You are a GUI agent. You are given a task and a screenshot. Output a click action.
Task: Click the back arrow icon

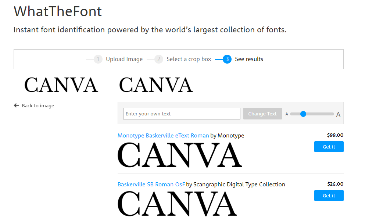click(17, 105)
